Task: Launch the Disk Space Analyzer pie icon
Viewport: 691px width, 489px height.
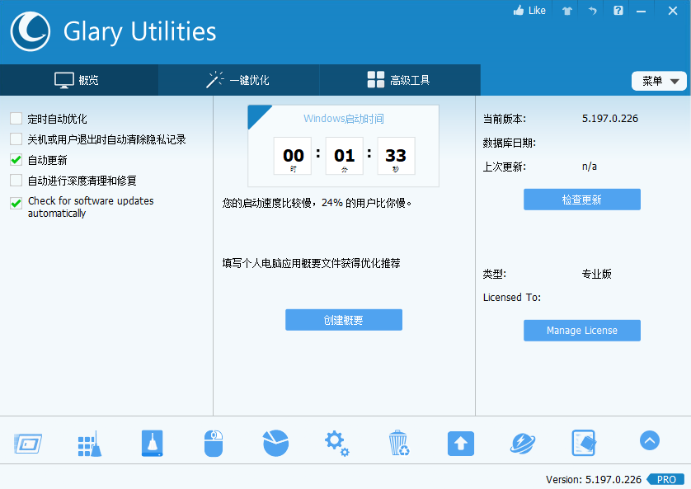Action: point(275,443)
